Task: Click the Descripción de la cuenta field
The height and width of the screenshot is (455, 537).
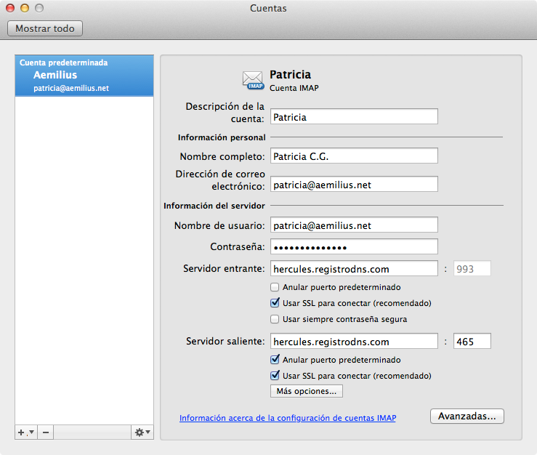Action: coord(354,116)
